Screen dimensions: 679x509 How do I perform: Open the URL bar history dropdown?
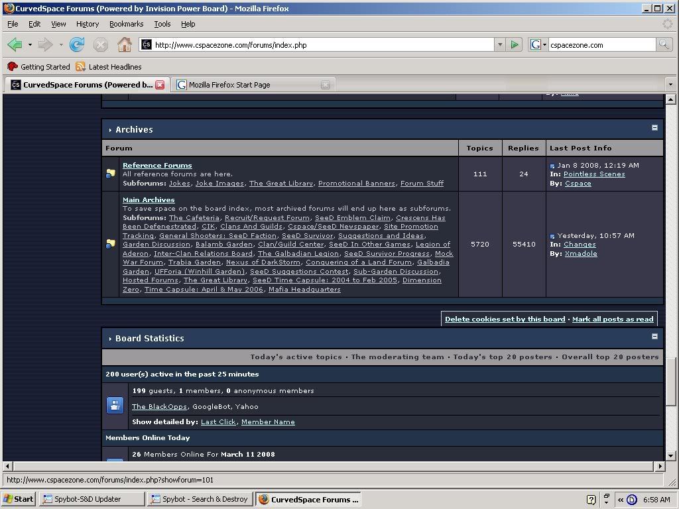(500, 45)
